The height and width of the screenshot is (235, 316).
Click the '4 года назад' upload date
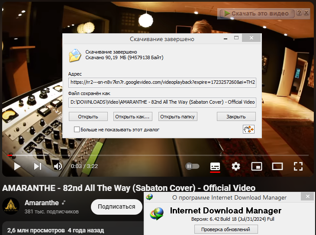tap(86, 230)
